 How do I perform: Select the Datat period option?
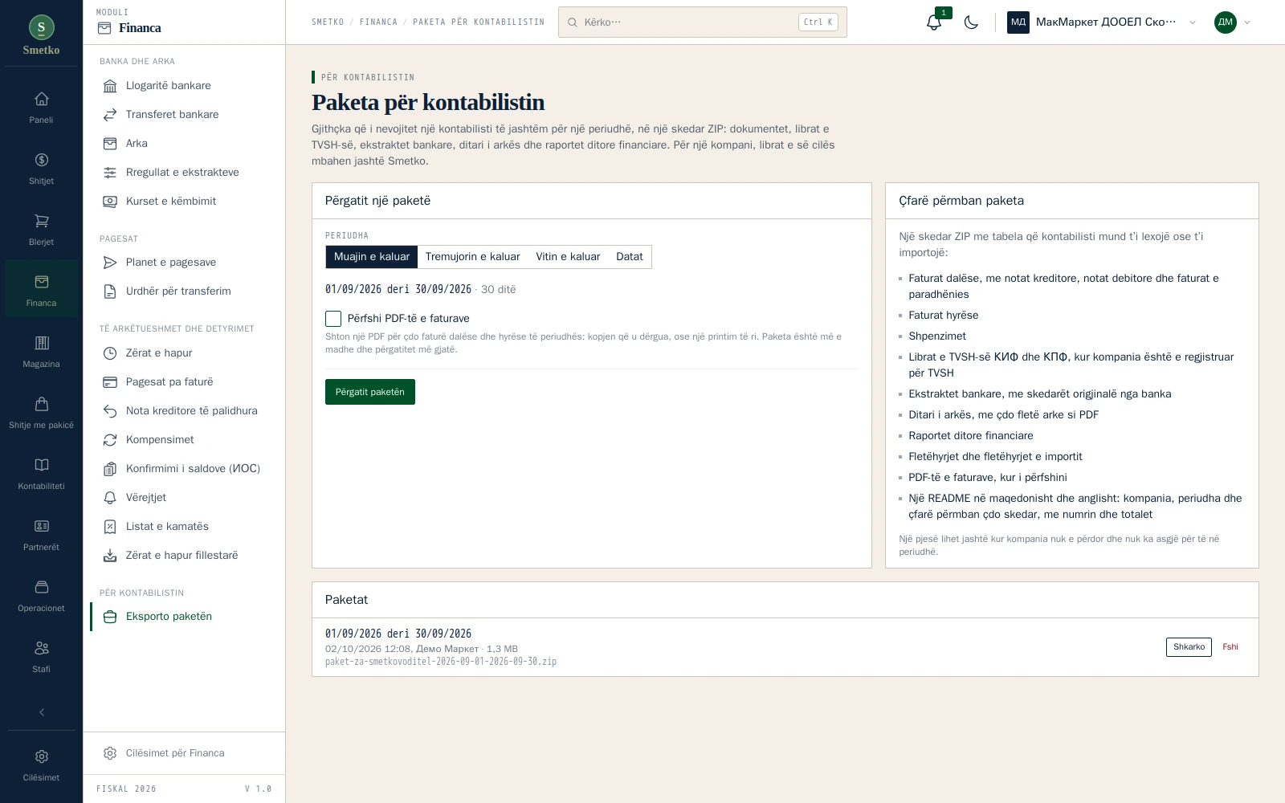click(630, 257)
